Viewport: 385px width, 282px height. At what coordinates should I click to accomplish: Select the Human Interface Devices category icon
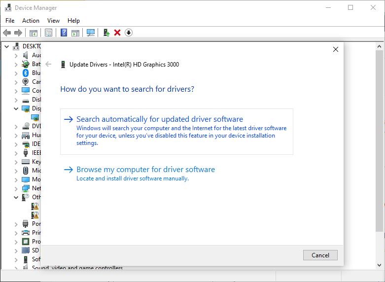[26, 135]
